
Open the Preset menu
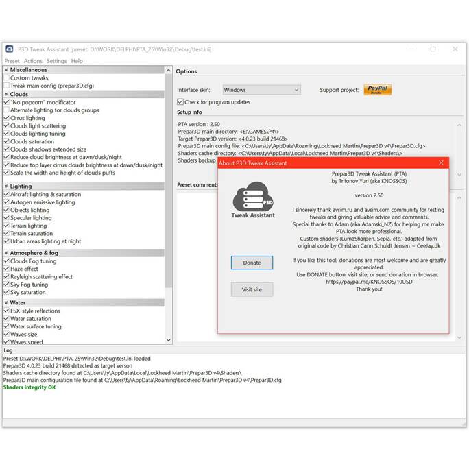(x=12, y=61)
